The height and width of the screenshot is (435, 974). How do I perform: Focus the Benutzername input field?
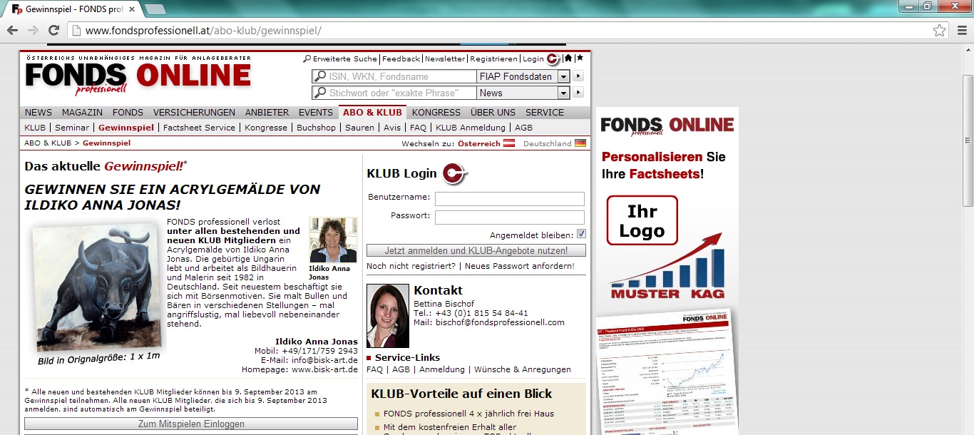(509, 199)
